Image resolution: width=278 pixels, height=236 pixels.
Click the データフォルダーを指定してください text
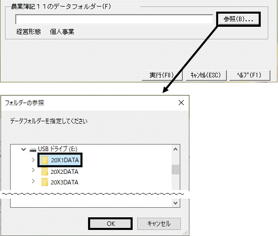tap(49, 121)
